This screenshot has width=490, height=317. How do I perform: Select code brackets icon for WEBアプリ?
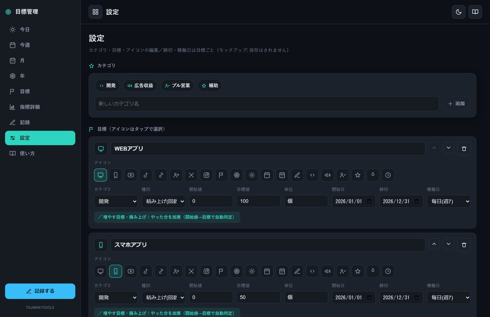point(312,175)
